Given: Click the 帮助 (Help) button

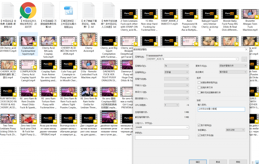Looking at the screenshot, I should [x=238, y=162].
